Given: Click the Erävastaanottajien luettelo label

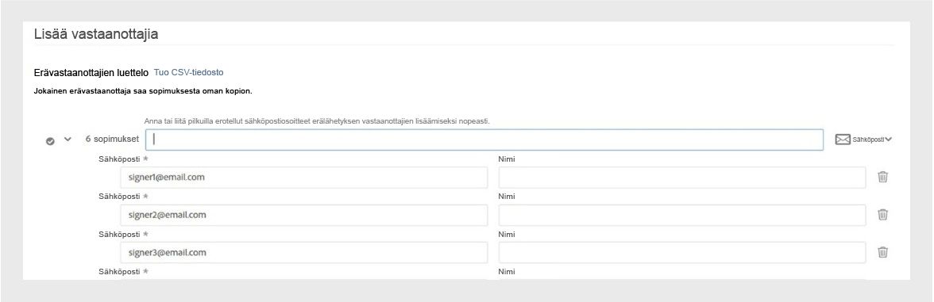Looking at the screenshot, I should tap(91, 73).
